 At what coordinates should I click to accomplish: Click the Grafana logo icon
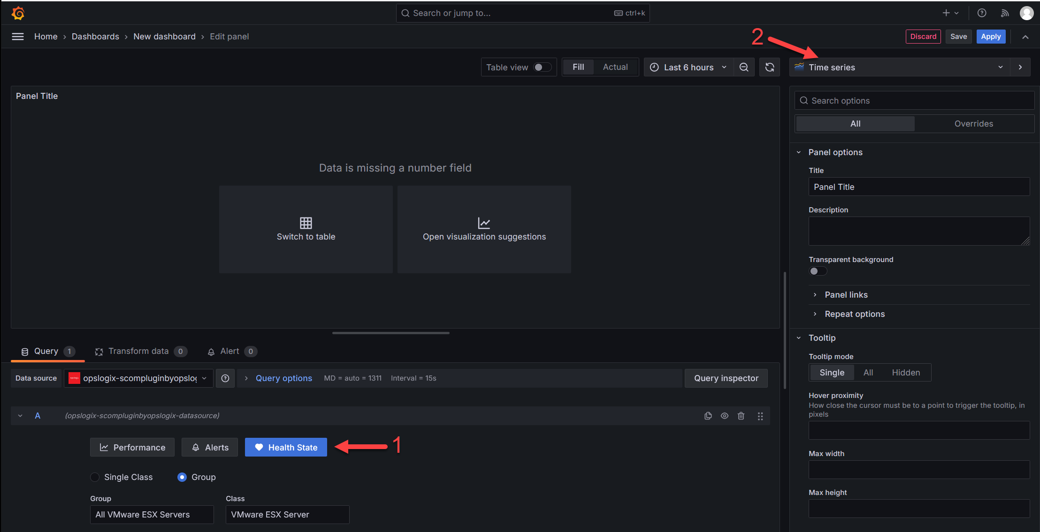[x=18, y=13]
